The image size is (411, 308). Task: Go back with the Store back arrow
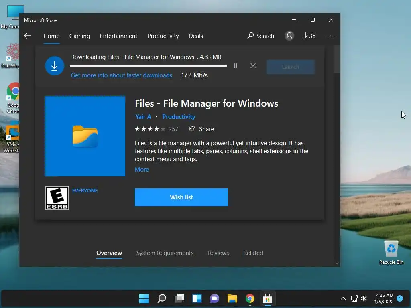[x=27, y=36]
